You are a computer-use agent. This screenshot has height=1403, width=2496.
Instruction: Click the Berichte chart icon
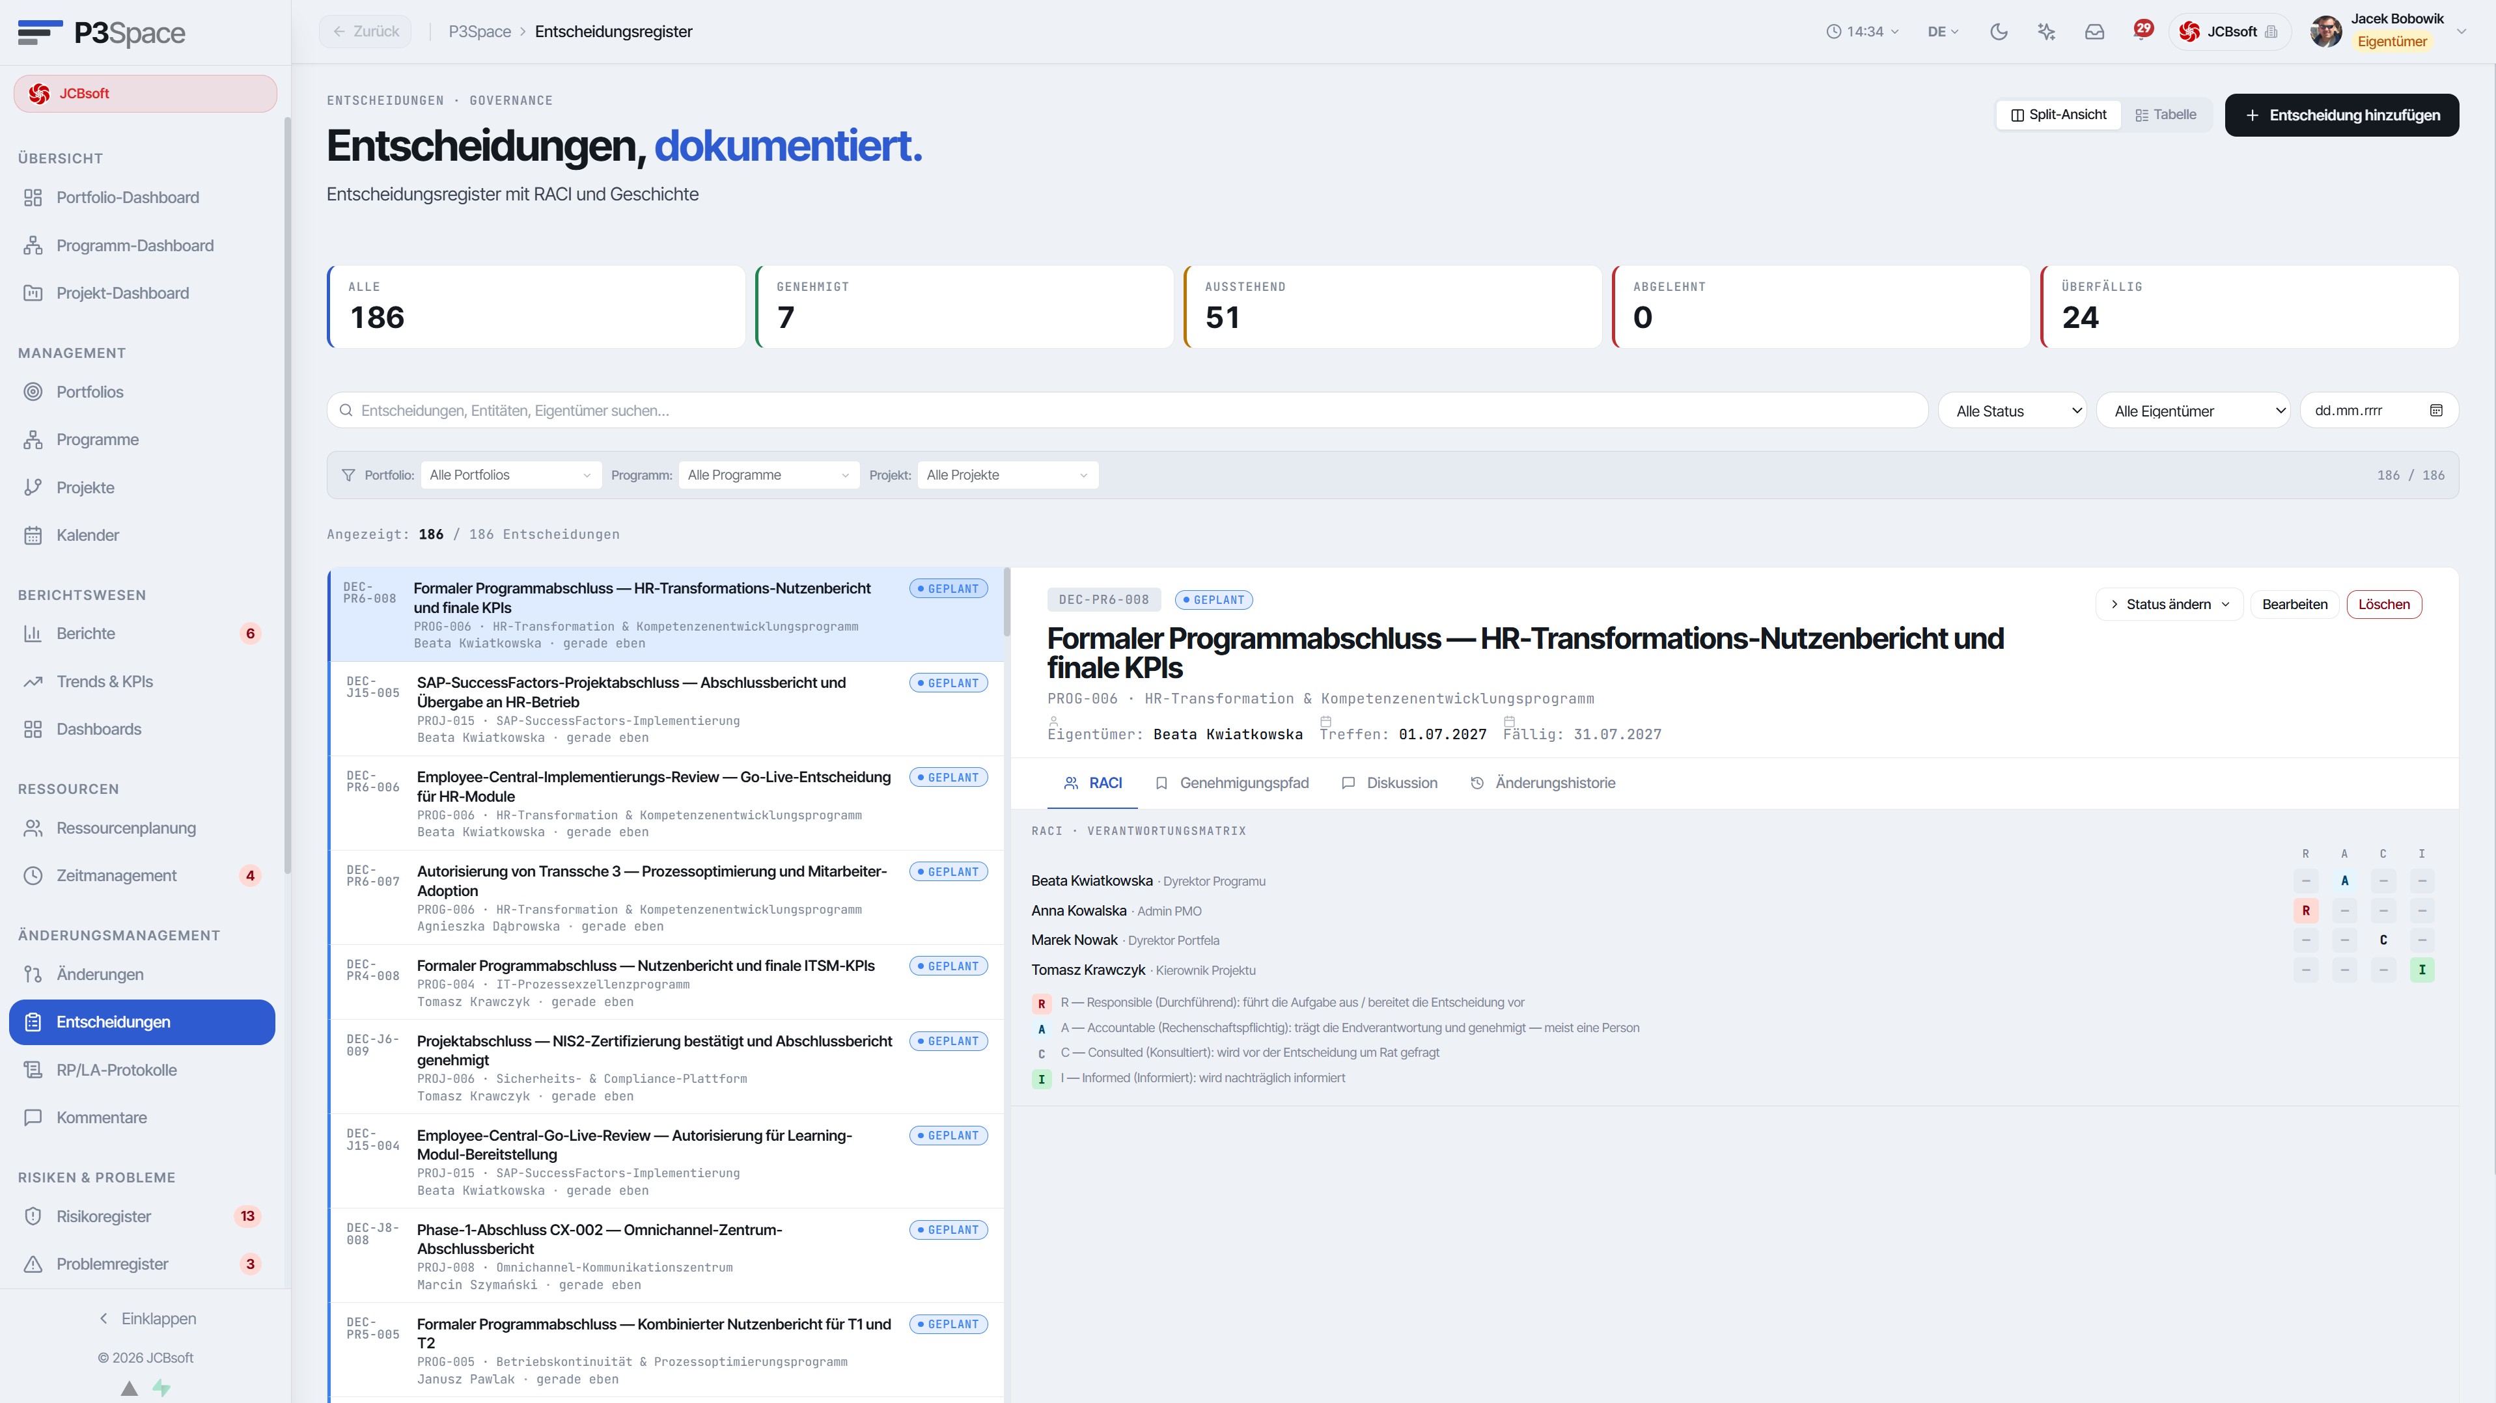pos(33,634)
